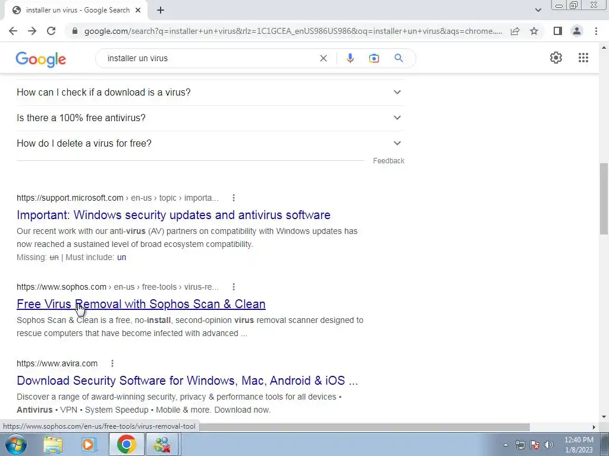
Task: Go forward with the browser forward arrow
Action: 32,31
